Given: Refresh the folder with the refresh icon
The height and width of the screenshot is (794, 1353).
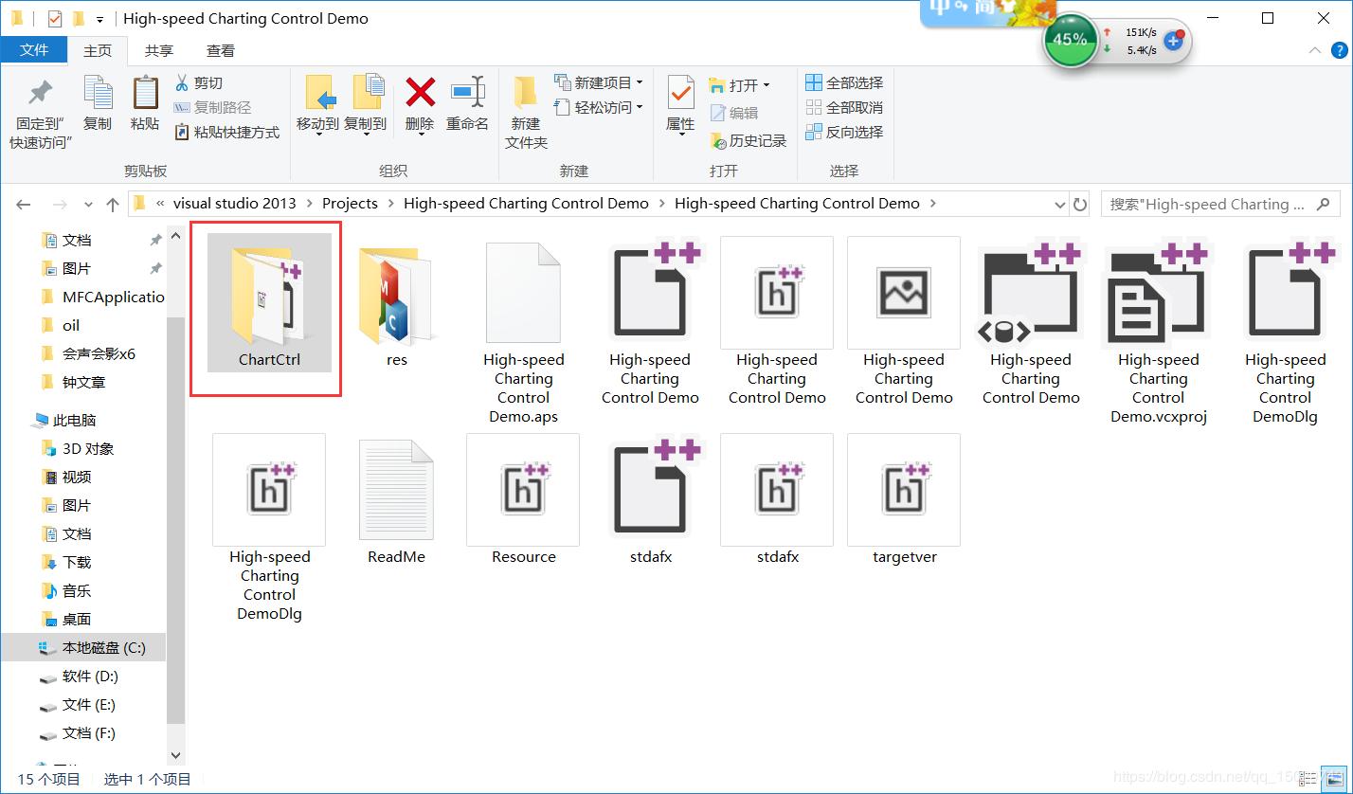Looking at the screenshot, I should pyautogui.click(x=1080, y=203).
